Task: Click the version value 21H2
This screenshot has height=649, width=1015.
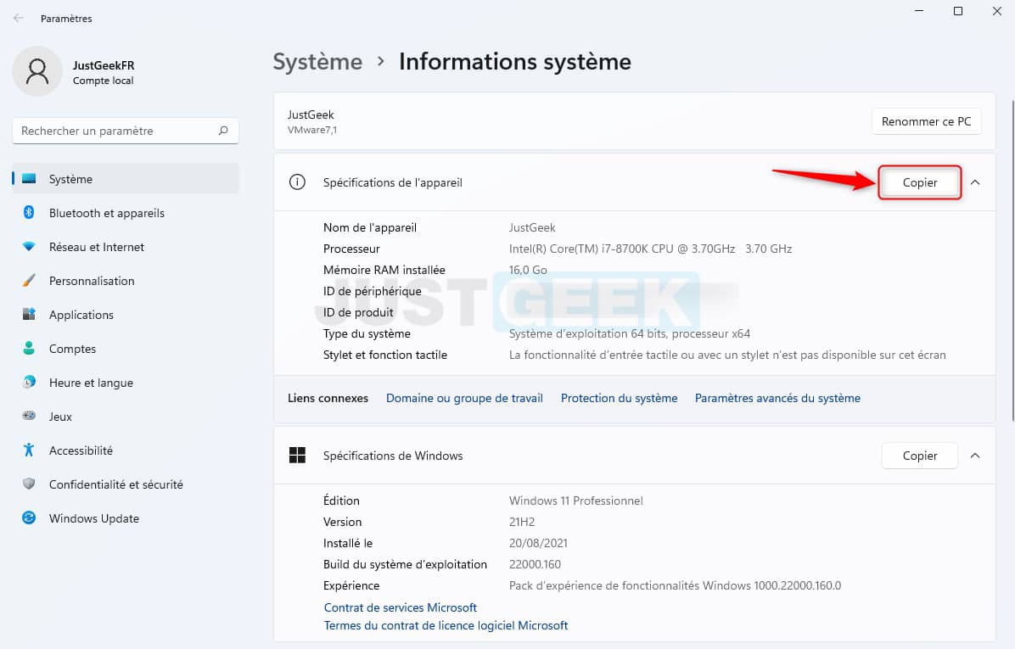Action: 522,523
